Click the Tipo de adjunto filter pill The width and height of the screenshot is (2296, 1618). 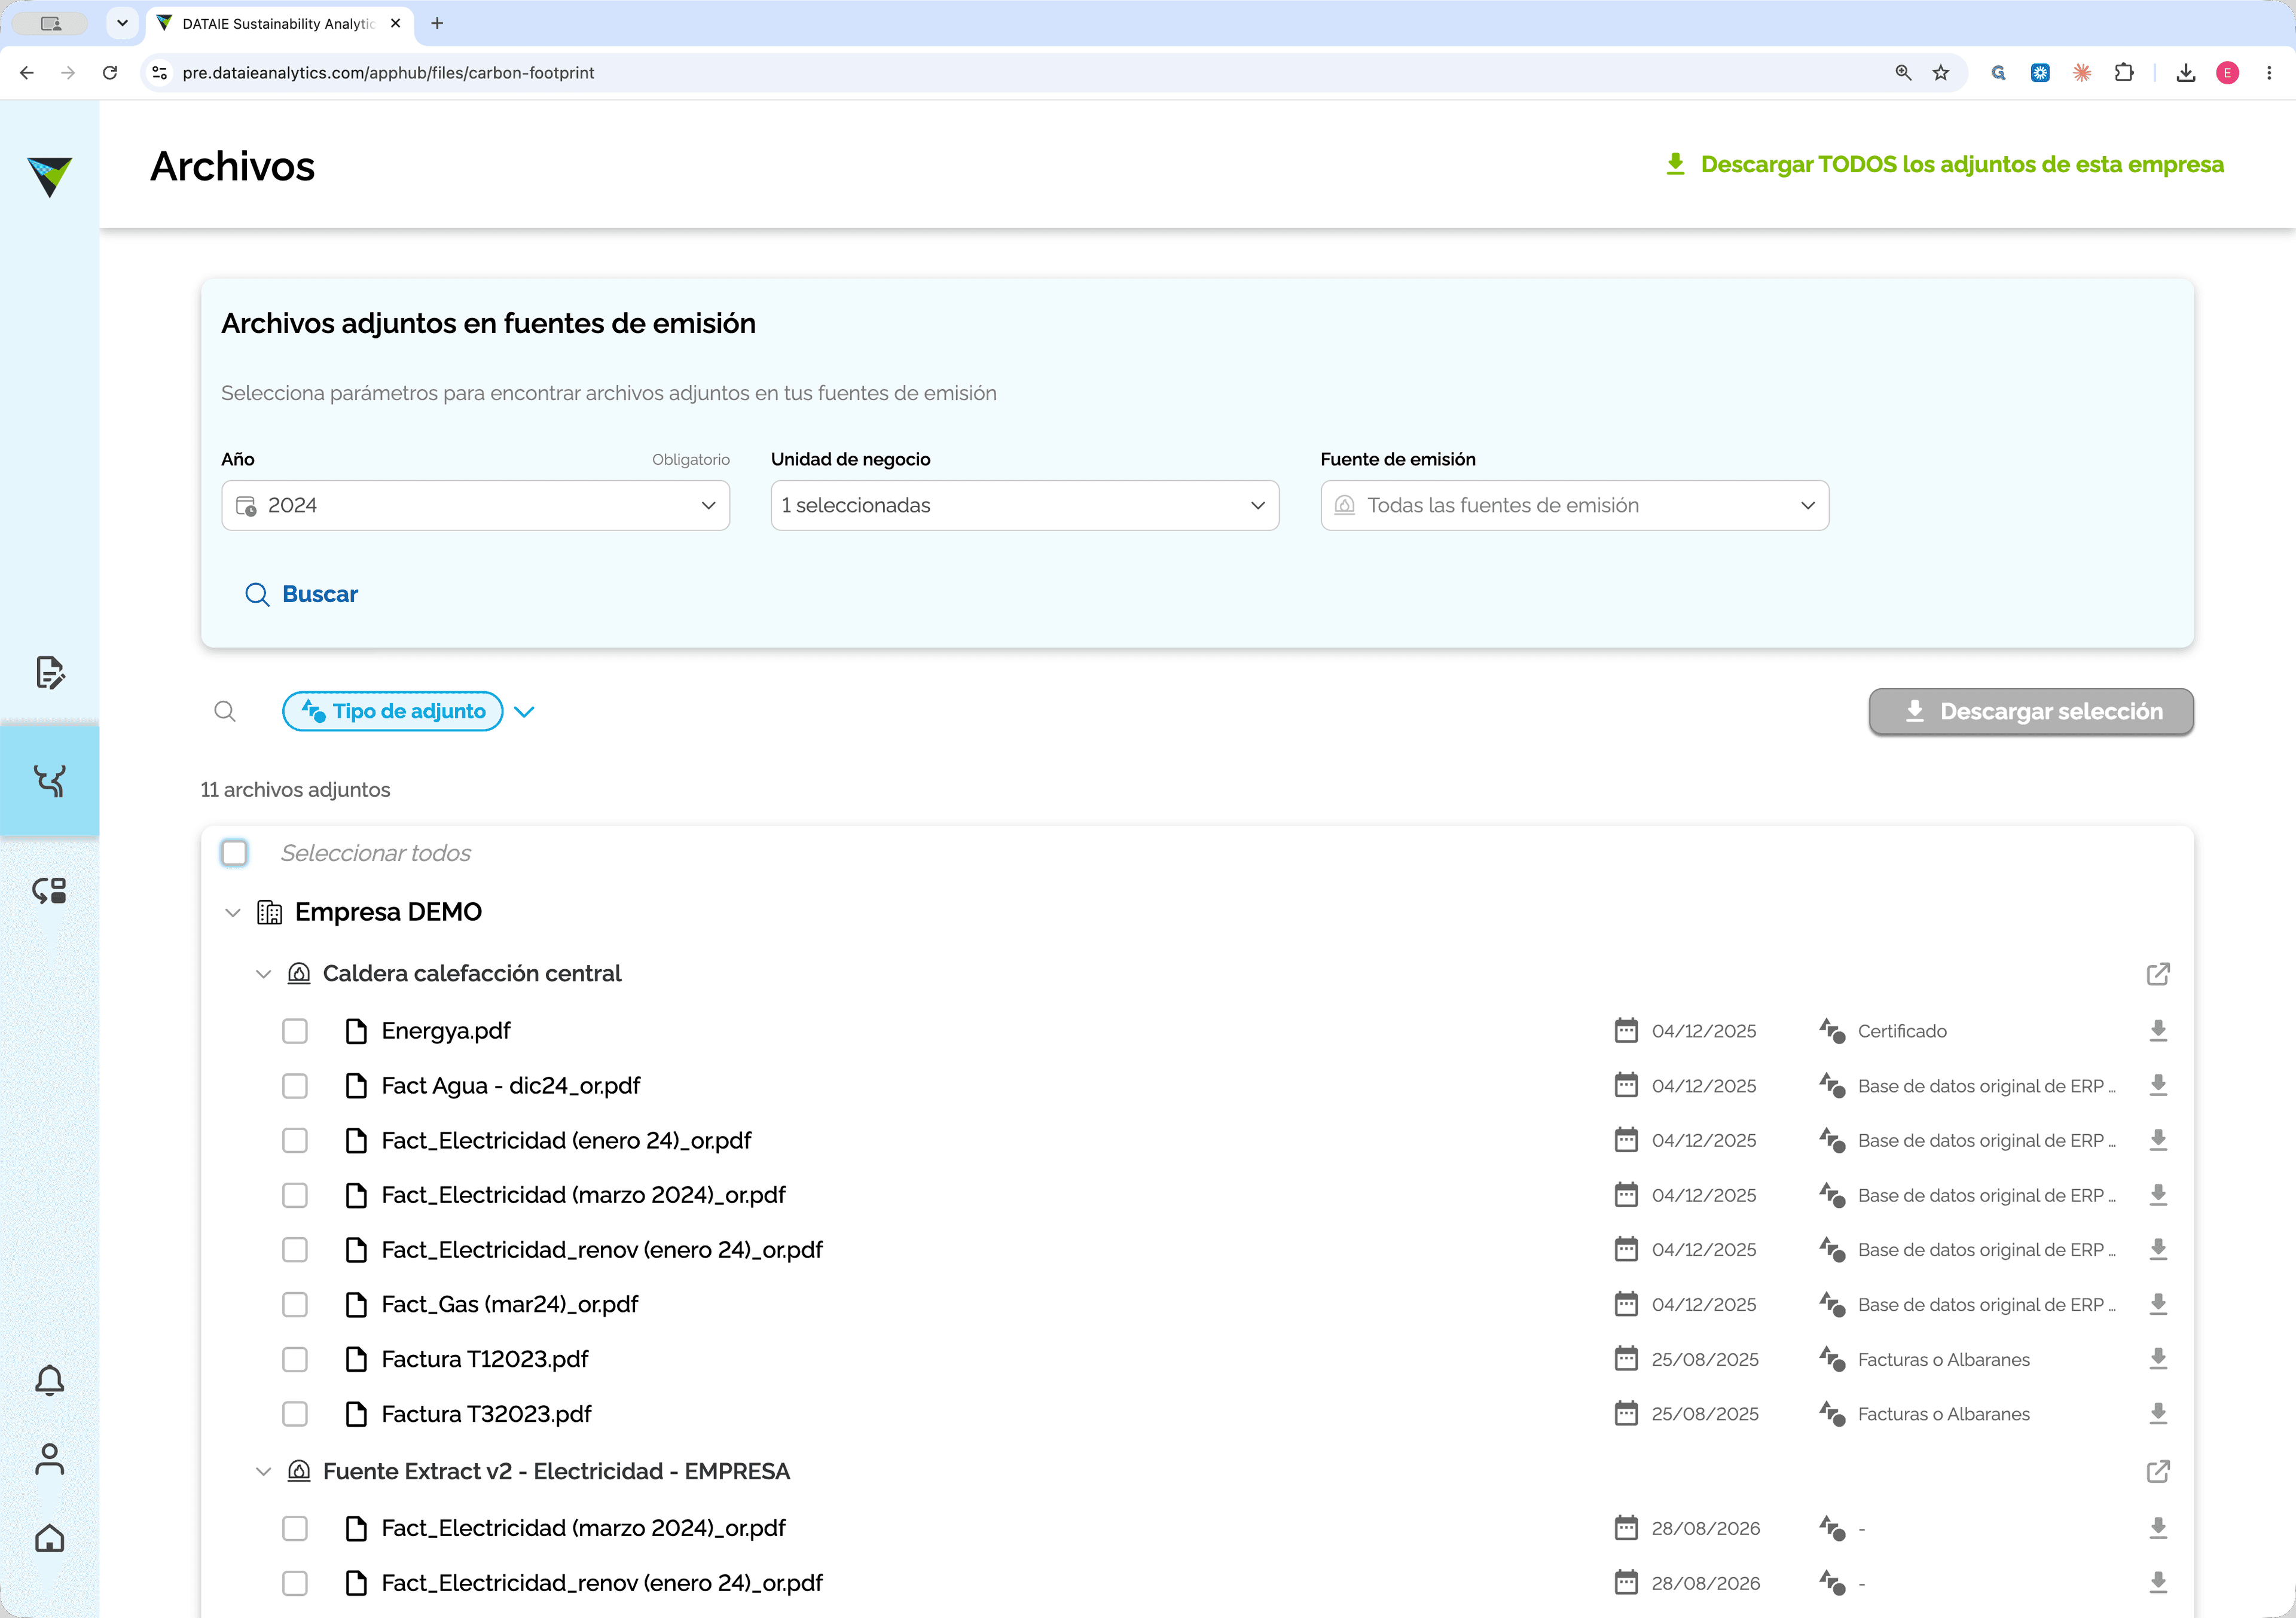point(393,711)
